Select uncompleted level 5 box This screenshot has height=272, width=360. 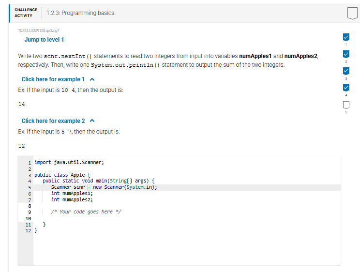pyautogui.click(x=346, y=105)
